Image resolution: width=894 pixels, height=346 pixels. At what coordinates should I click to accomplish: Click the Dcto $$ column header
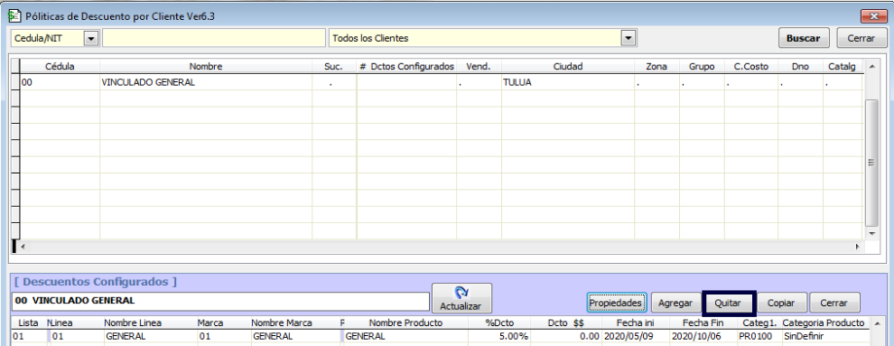click(x=565, y=323)
